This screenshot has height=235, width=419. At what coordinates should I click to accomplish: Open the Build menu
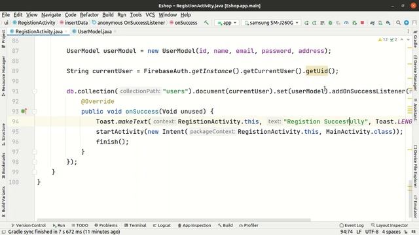108,14
